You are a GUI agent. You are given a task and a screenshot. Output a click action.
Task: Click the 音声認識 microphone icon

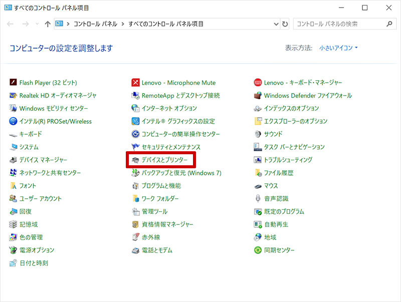(258, 198)
